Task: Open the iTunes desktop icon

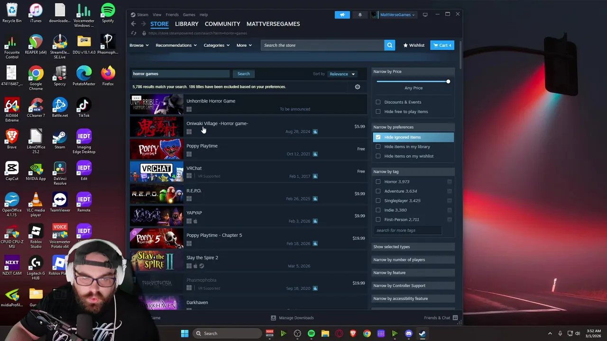Action: point(36,13)
